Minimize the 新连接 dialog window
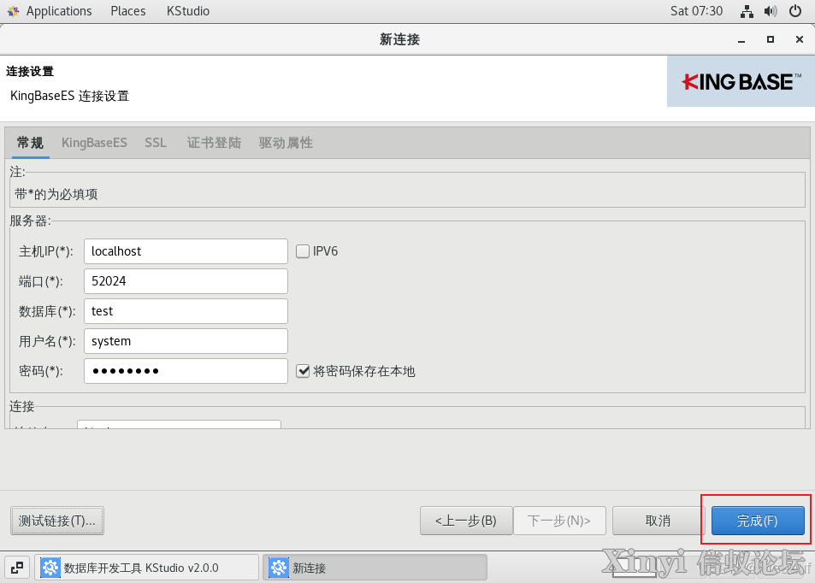Screen dimensions: 815x583 [741, 40]
